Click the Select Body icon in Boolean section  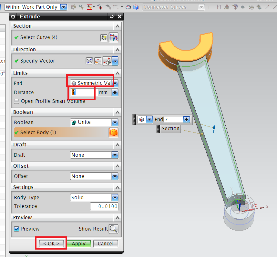tap(113, 132)
